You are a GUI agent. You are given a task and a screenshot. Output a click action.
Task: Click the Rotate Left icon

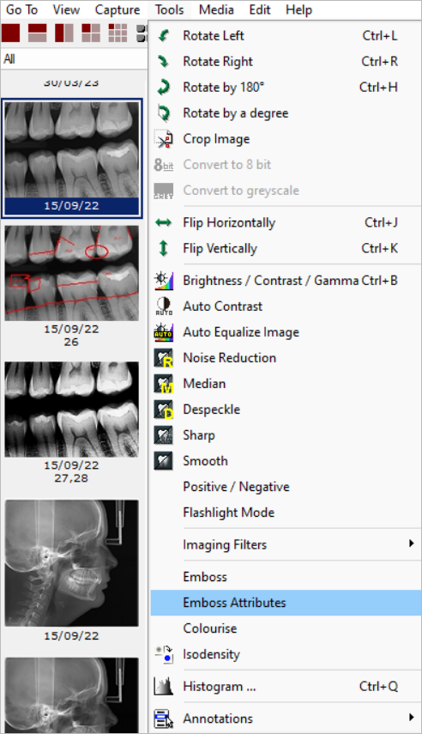pos(163,35)
